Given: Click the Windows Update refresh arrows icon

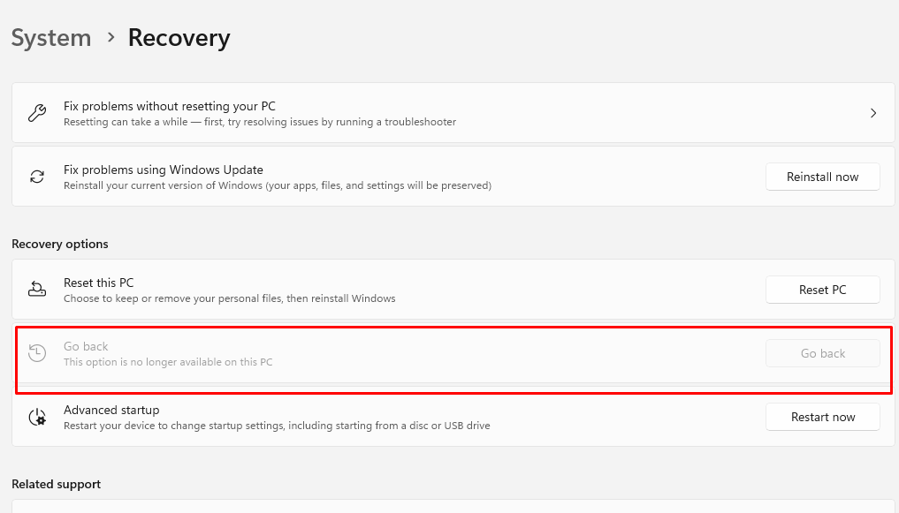Looking at the screenshot, I should (x=37, y=177).
